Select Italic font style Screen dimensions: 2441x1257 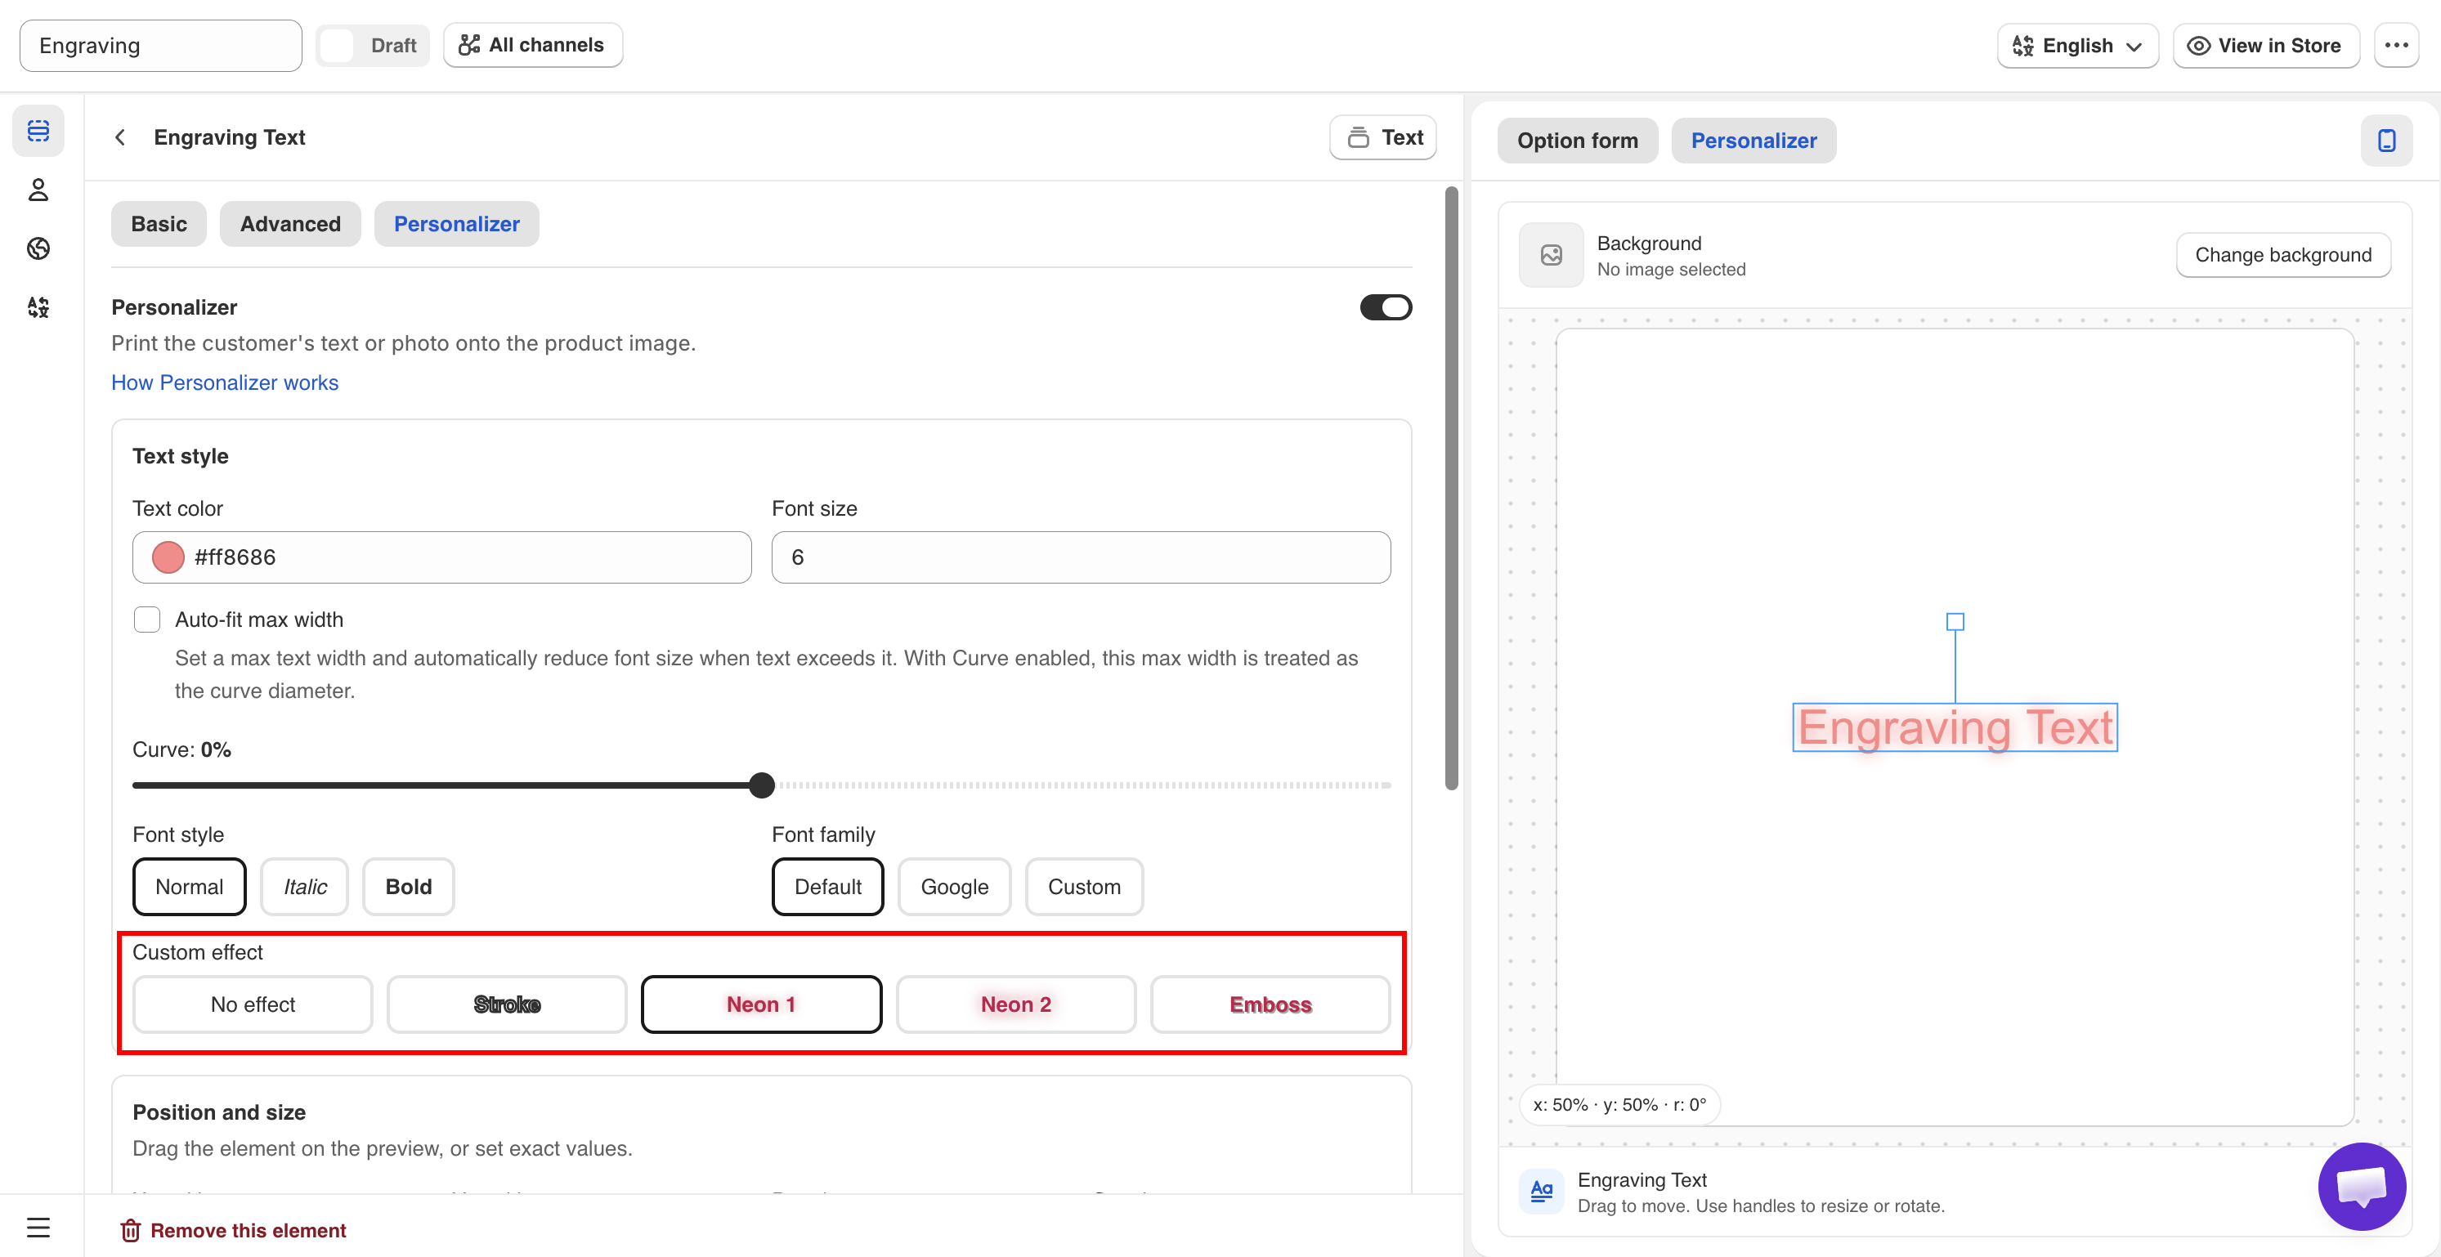(305, 887)
